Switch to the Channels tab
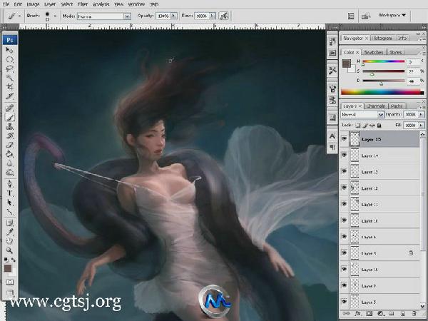This screenshot has height=321, width=428. 375,106
